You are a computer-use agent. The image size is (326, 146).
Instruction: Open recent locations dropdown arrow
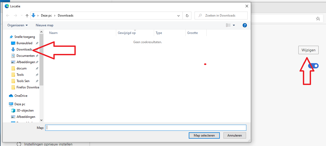tap(22, 16)
